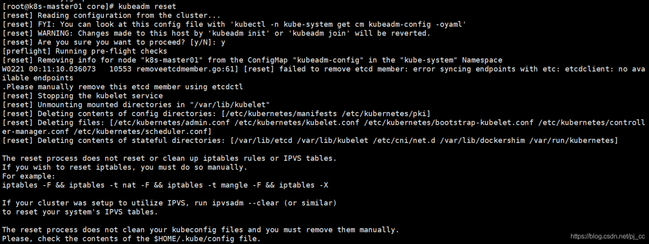Click the 'y' answer after the [y/N] prompt
Image resolution: width=649 pixels, height=244 pixels.
click(x=223, y=42)
